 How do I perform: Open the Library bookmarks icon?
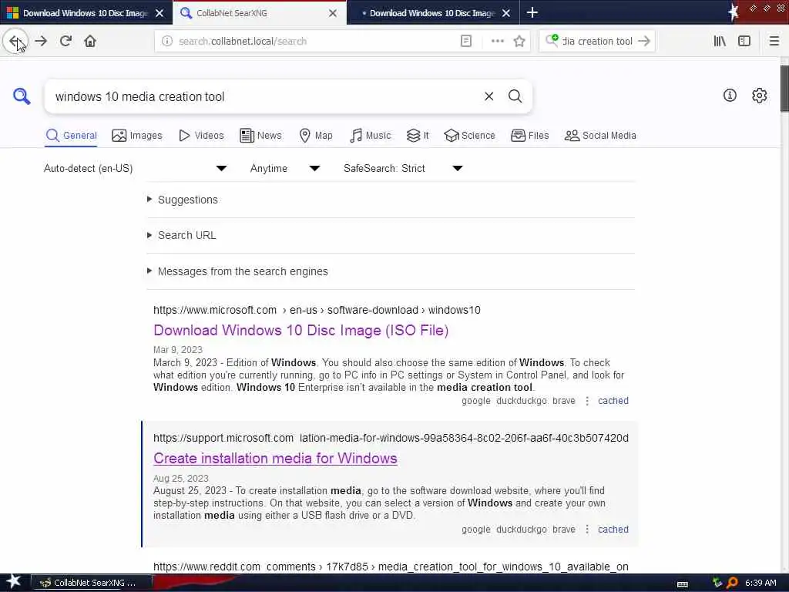point(720,42)
